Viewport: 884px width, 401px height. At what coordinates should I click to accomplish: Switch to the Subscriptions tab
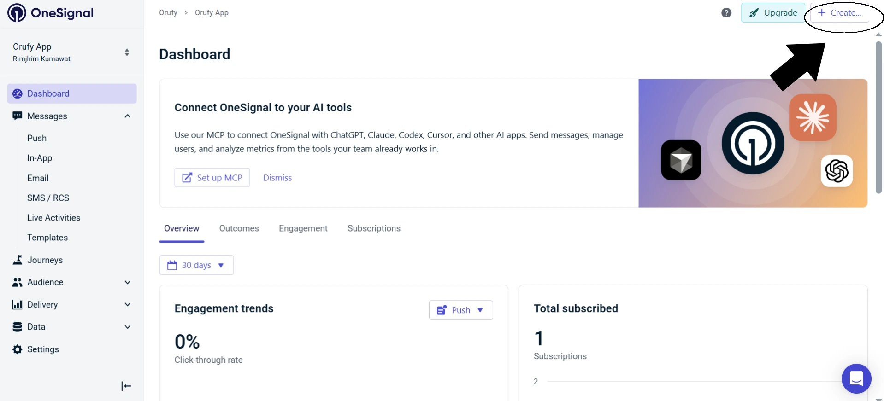(374, 228)
